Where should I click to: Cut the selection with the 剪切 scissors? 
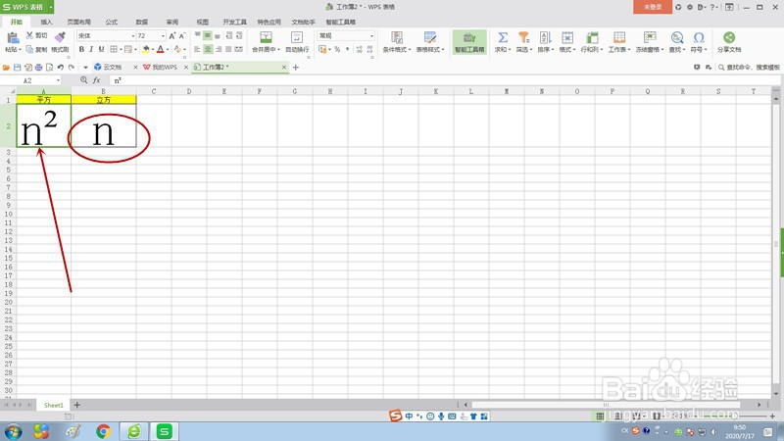pyautogui.click(x=30, y=35)
